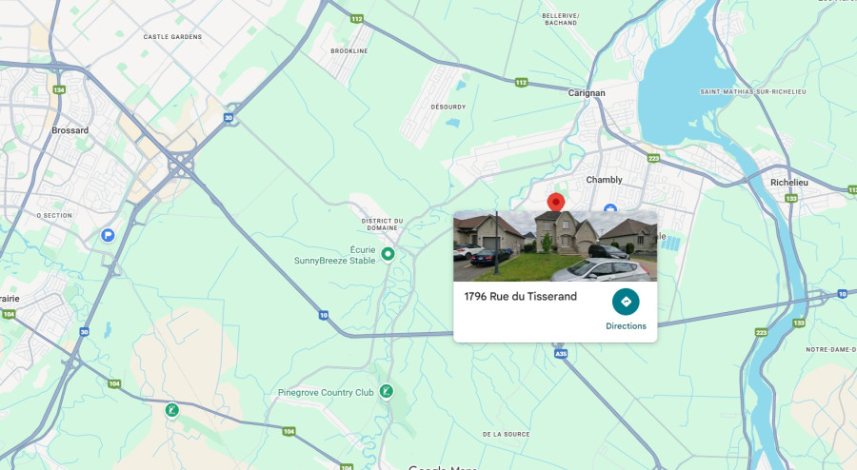
Task: Click the Carignan town label
Action: [x=587, y=93]
